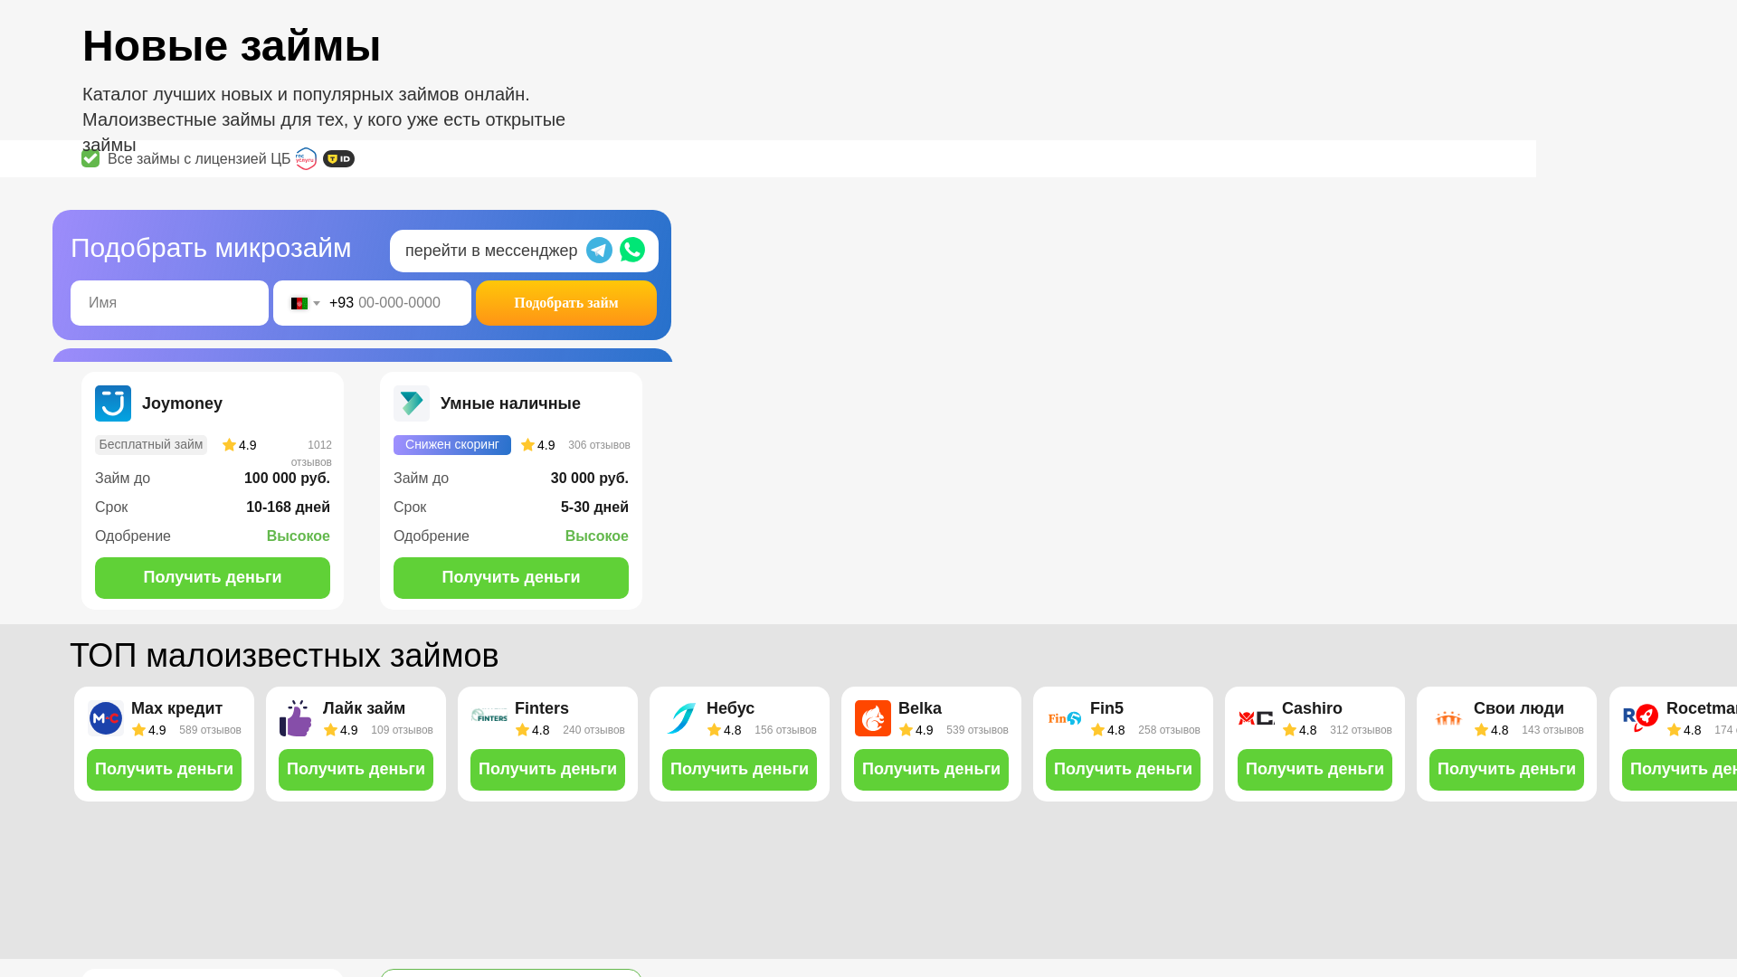Get money from Cashiro

pos(1315,770)
